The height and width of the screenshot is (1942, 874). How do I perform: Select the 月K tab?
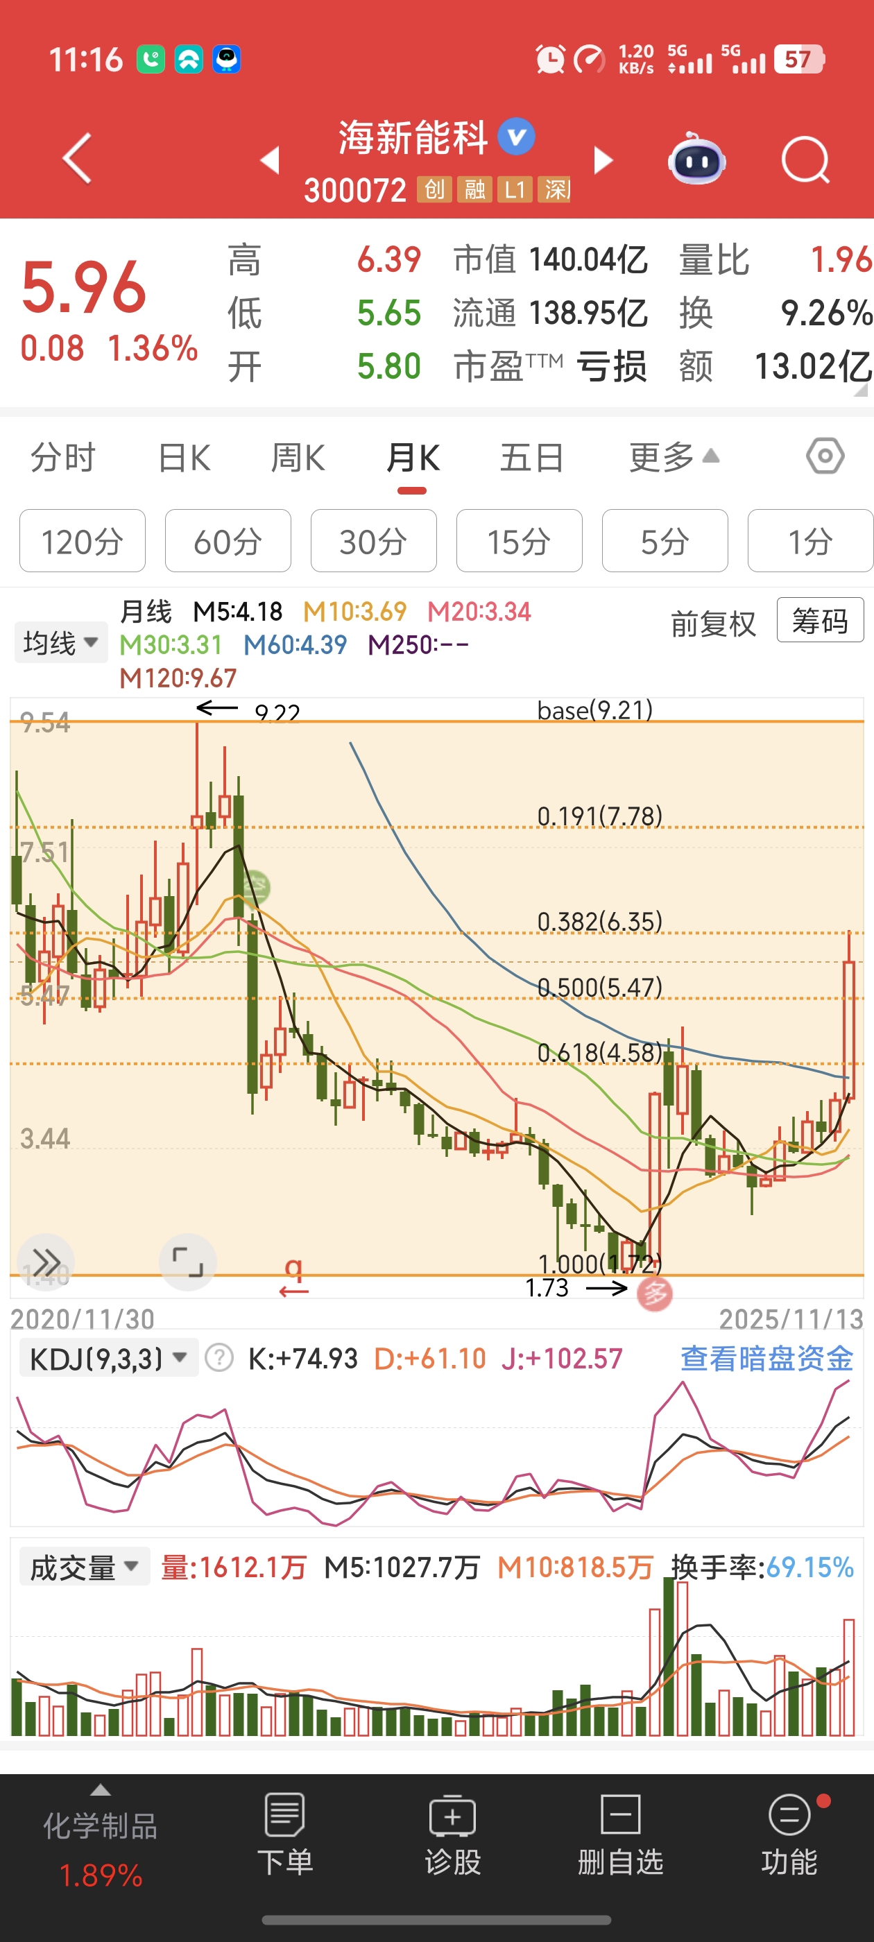(413, 459)
